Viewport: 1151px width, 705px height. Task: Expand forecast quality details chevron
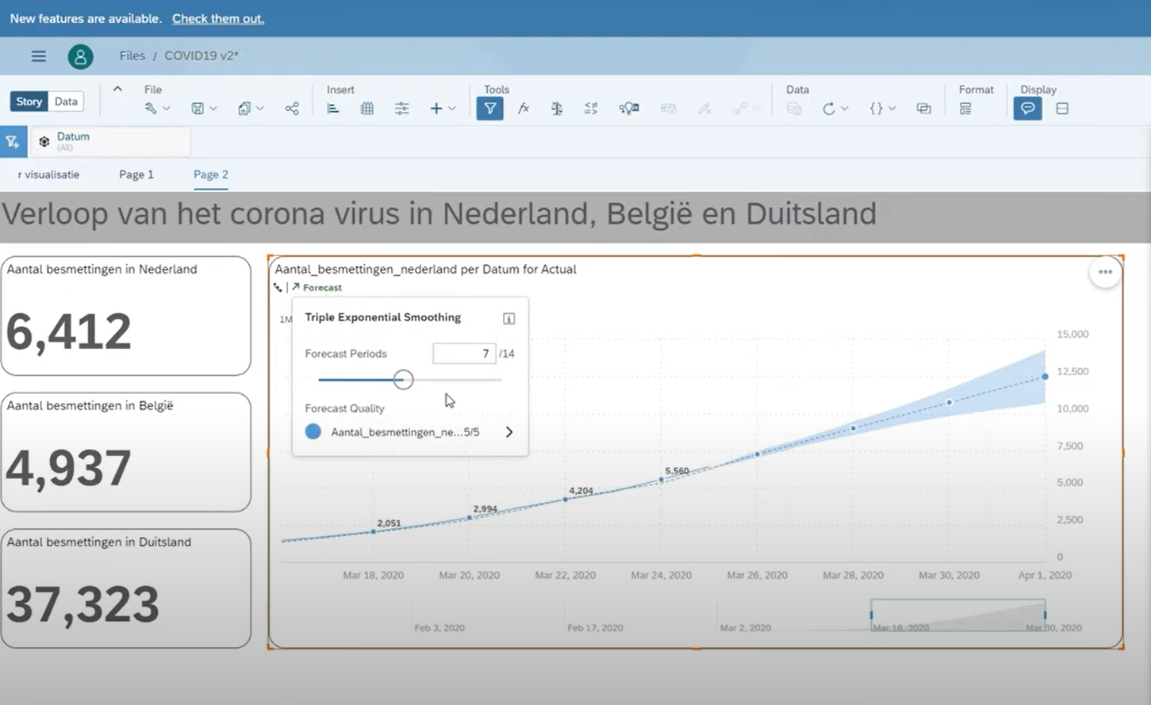tap(509, 432)
